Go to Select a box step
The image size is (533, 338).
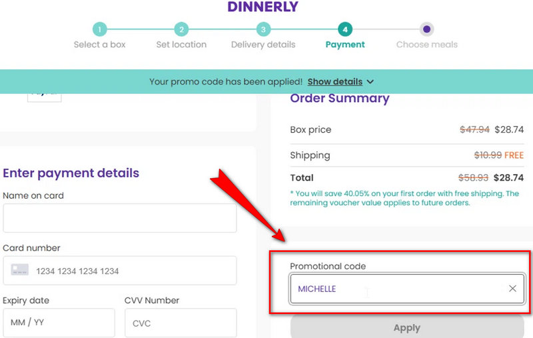pyautogui.click(x=99, y=45)
